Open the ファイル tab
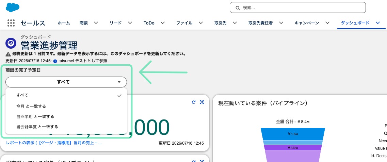This screenshot has width=387, height=162. (x=184, y=23)
